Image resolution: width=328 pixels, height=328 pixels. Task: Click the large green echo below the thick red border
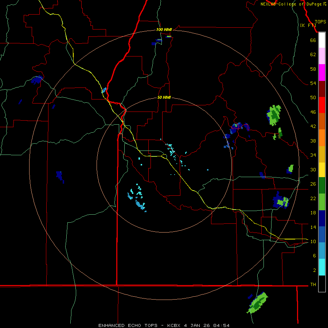point(258,303)
